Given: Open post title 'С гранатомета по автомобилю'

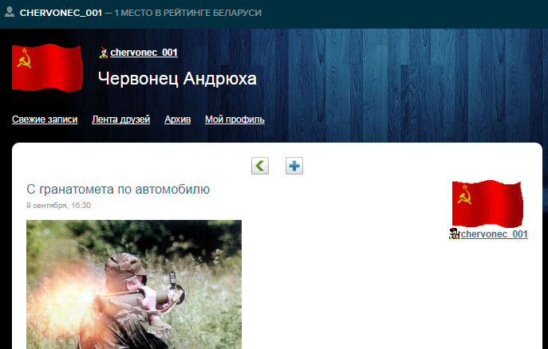Looking at the screenshot, I should (x=118, y=189).
